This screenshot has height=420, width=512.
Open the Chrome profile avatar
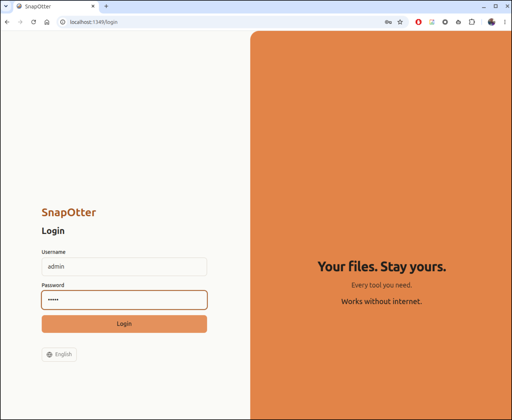(492, 22)
